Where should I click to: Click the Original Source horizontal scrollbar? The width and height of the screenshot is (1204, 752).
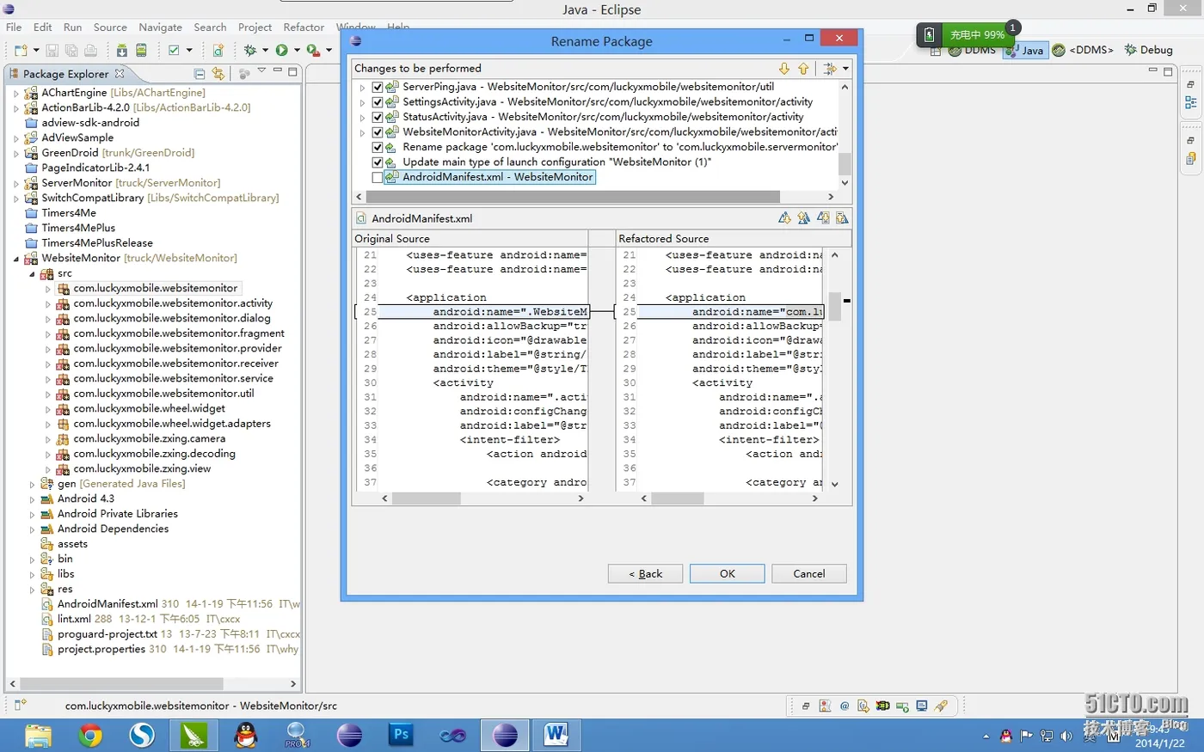tap(427, 498)
